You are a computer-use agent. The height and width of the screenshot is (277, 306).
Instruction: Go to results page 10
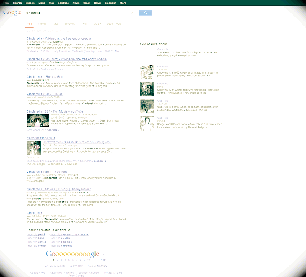pos(88,260)
